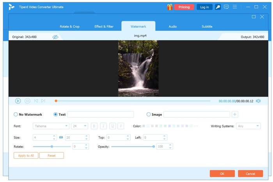Jump to the previous frame
Screen dimensions: 273x182
(x=36, y=101)
